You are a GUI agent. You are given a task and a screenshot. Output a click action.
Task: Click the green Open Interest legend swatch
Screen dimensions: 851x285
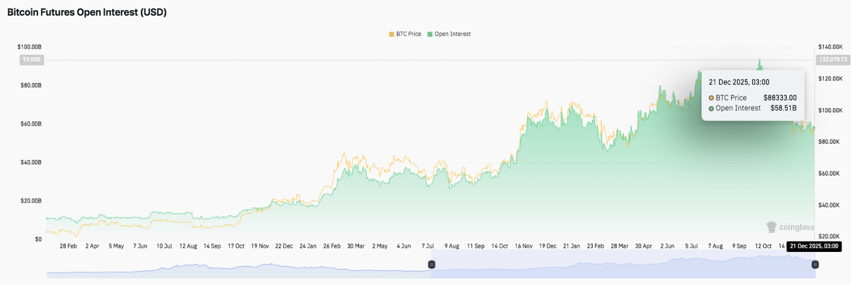coord(429,34)
